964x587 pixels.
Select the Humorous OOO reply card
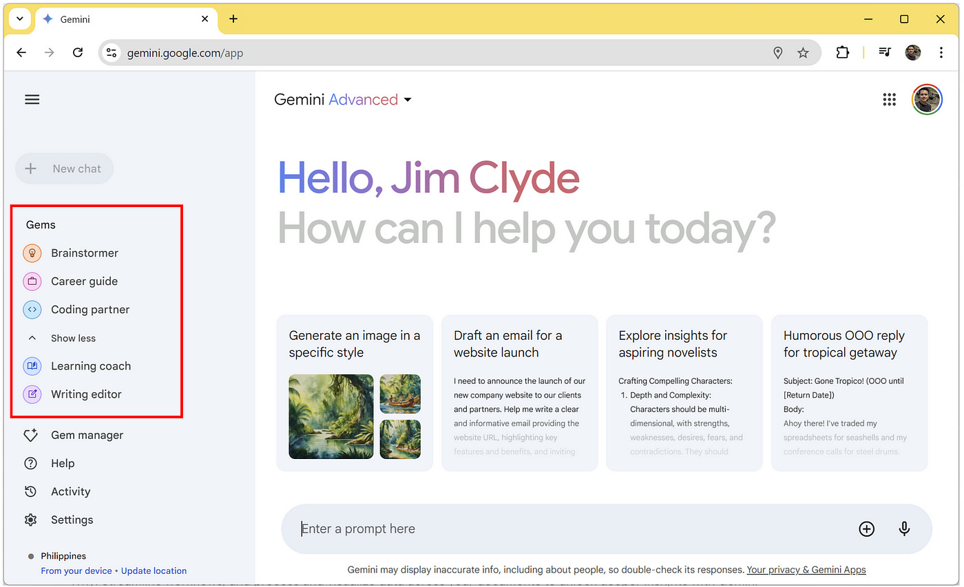[850, 393]
